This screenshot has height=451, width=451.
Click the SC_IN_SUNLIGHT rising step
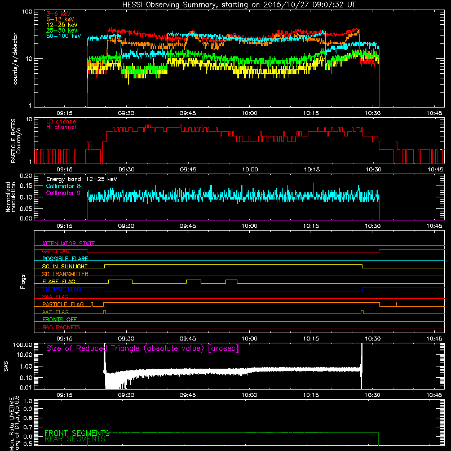pos(105,266)
